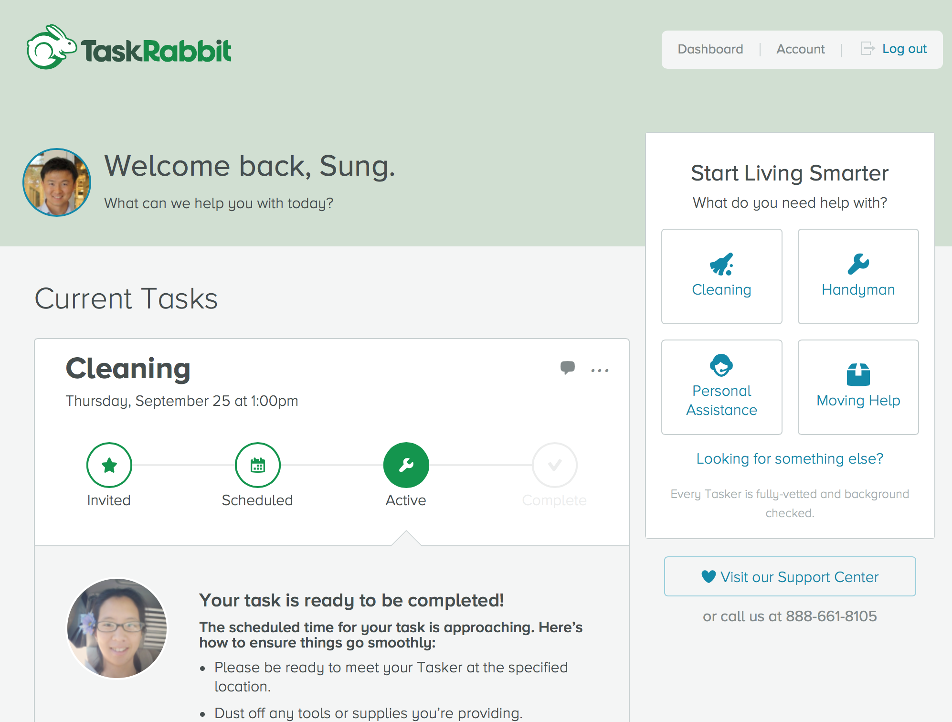Select the Moving Help box tile
This screenshot has height=722, width=952.
pos(858,387)
